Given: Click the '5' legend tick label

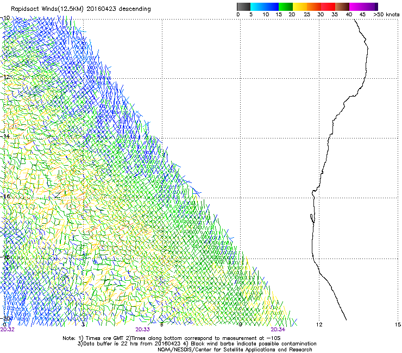Looking at the screenshot, I should (x=251, y=15).
